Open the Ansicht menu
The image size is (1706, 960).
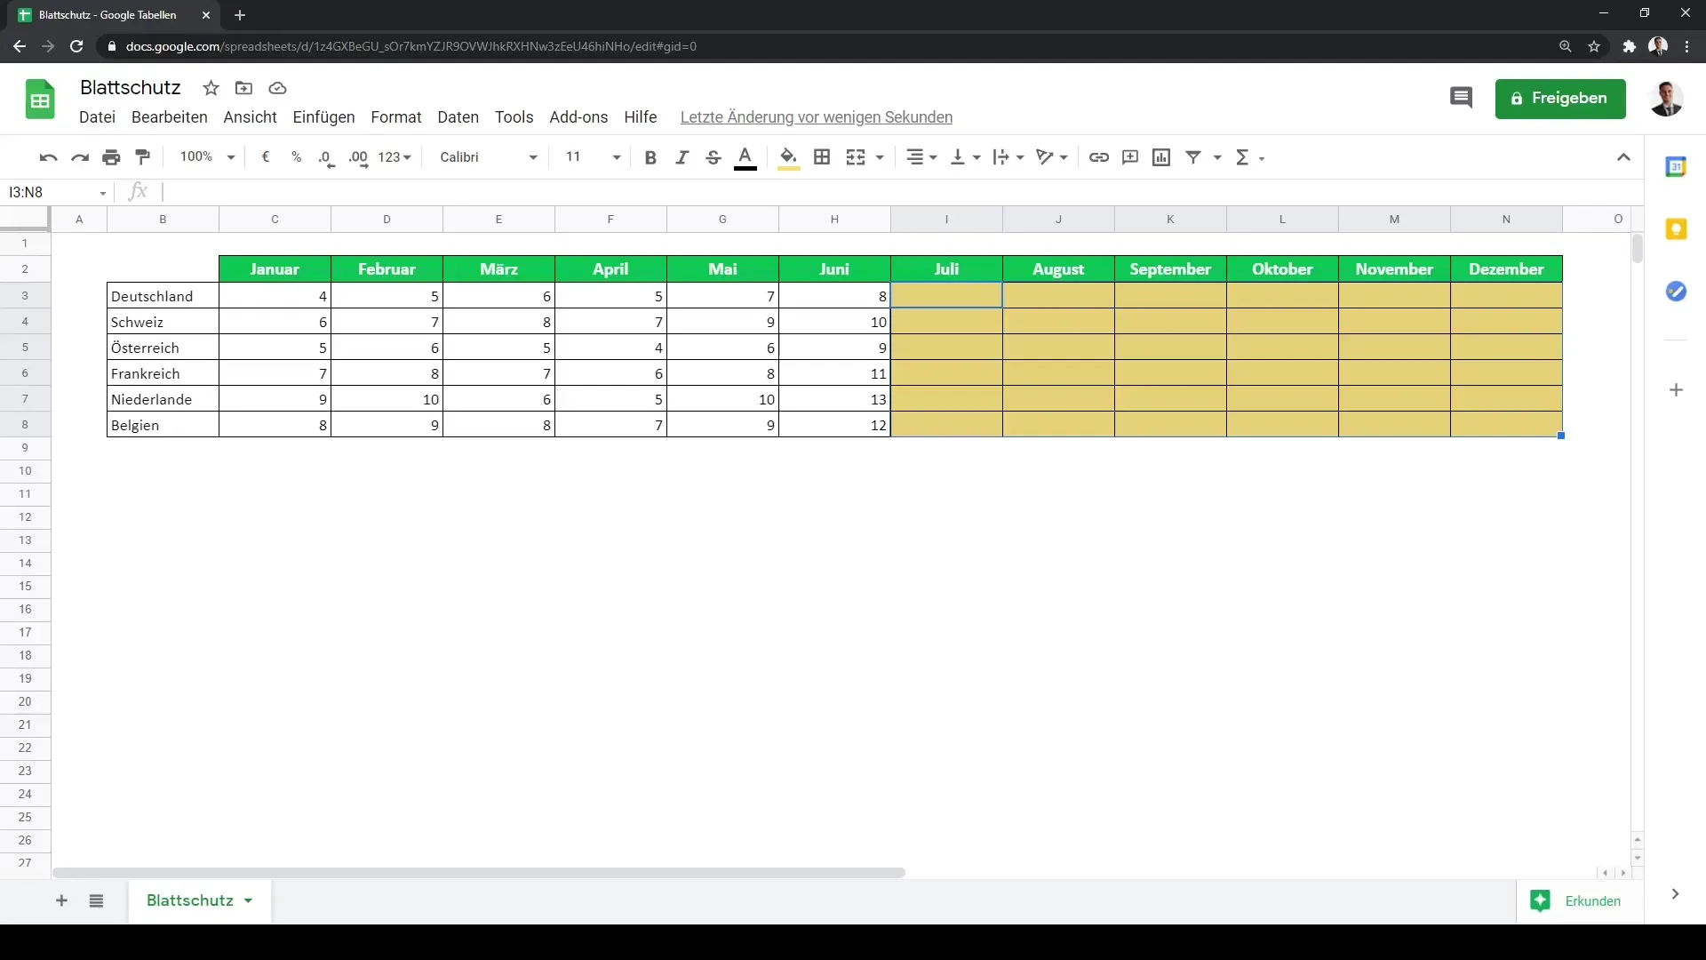click(x=250, y=117)
